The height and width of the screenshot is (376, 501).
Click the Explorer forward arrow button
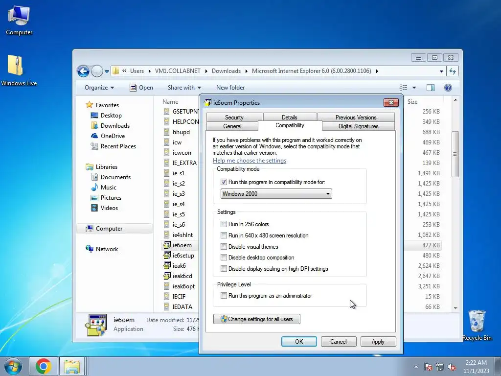point(97,71)
